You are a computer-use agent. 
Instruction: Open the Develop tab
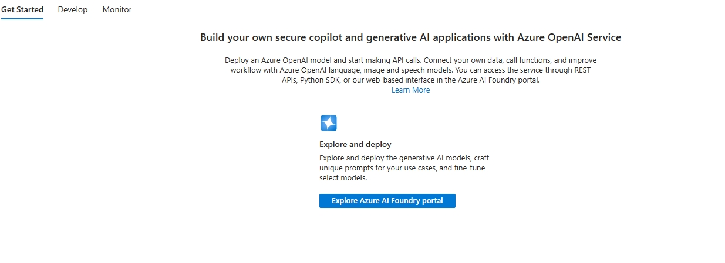point(73,10)
